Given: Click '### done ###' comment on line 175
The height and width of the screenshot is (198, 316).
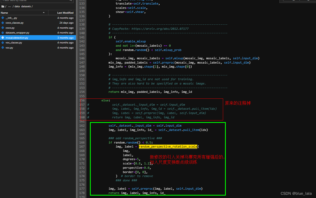Looking at the screenshot, I should [126, 180].
